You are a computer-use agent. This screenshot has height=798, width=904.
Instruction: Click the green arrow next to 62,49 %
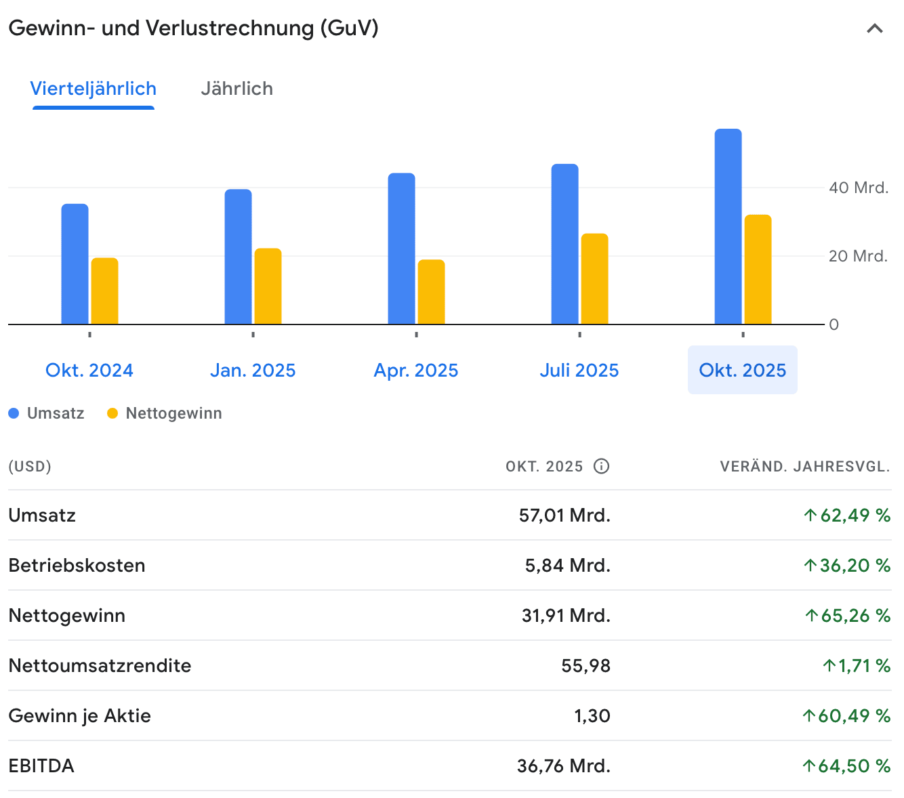(x=810, y=516)
